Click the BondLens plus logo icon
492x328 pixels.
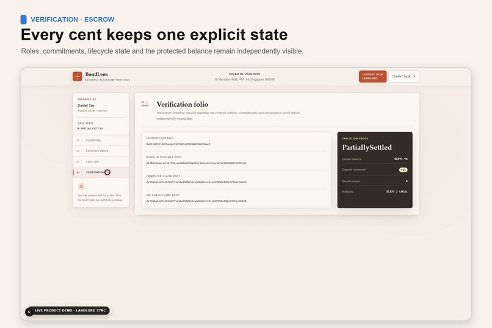(77, 76)
